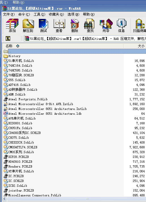This screenshot has width=146, height=202.
Task: Open WinRAR's 帮助(H) menu
Action: coord(89,14)
